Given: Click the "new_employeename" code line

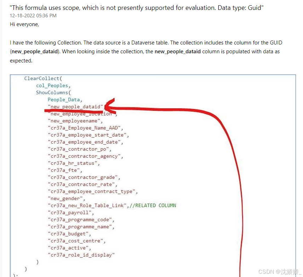Looking at the screenshot, I should tap(75, 121).
